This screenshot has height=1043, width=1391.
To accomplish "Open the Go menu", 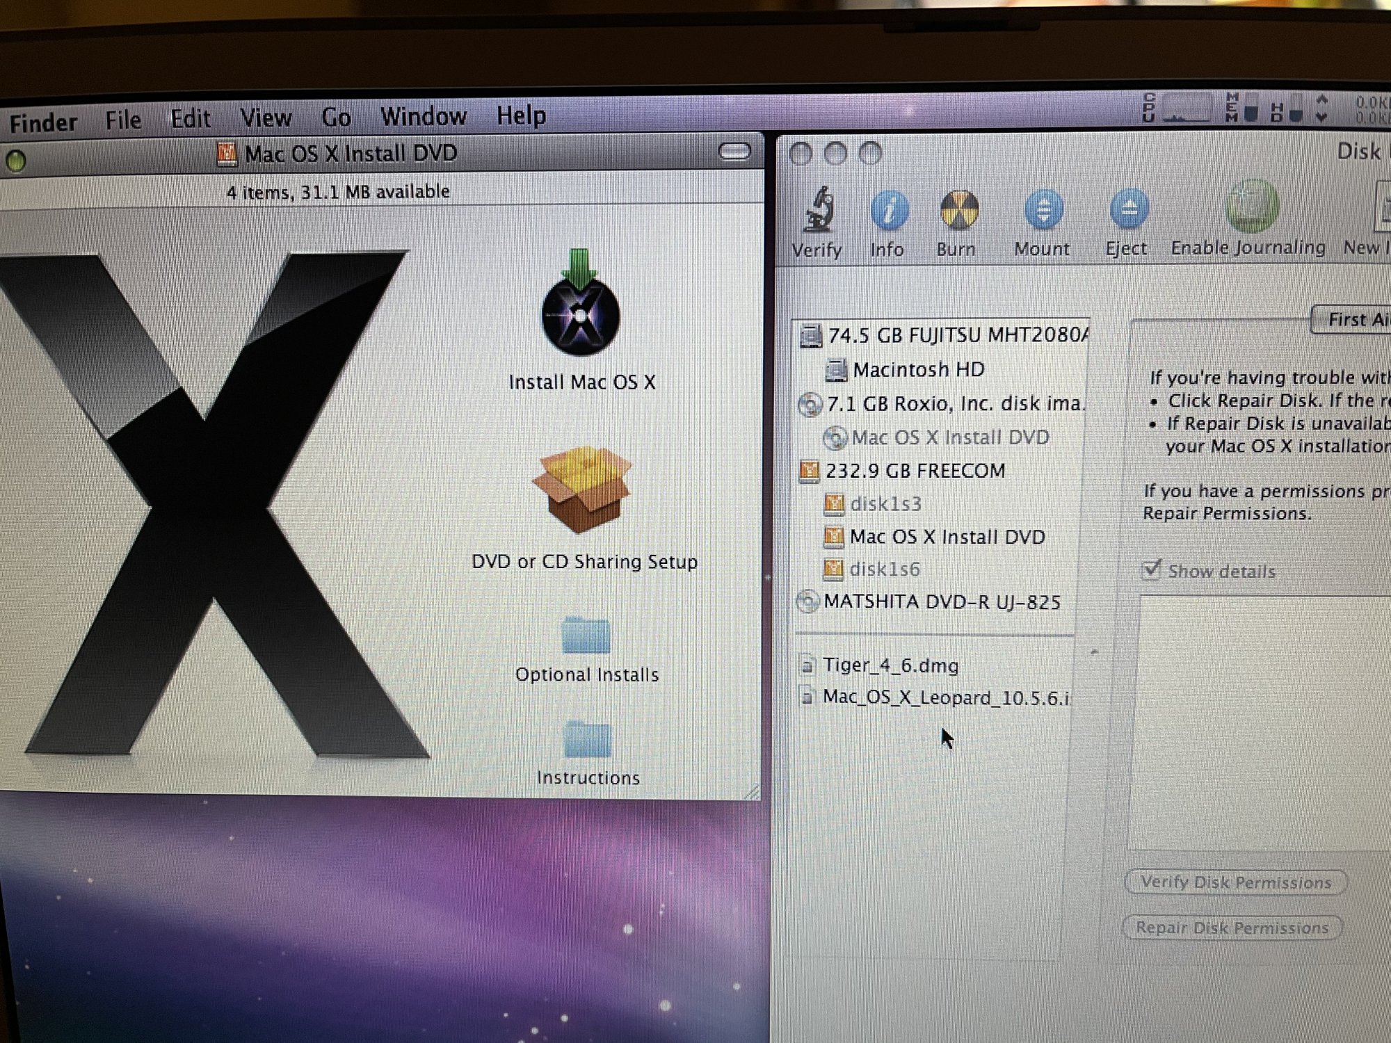I will tap(336, 117).
